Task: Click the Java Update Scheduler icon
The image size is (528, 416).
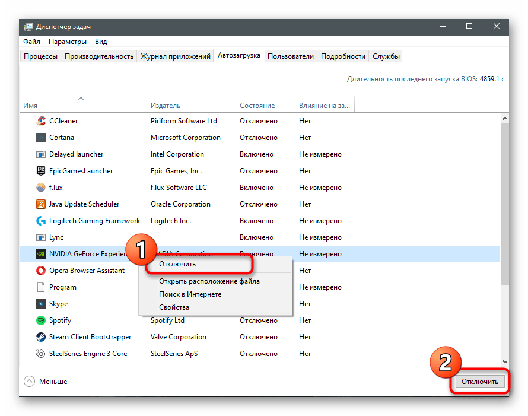Action: (41, 204)
